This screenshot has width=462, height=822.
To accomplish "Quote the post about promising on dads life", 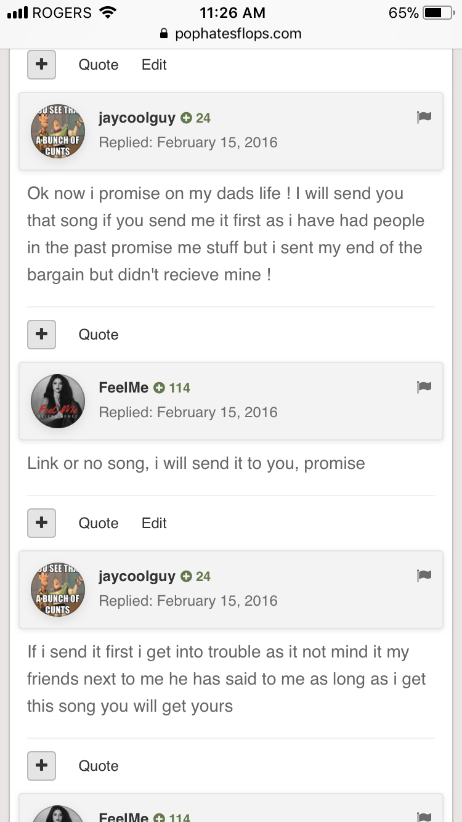I will (99, 334).
